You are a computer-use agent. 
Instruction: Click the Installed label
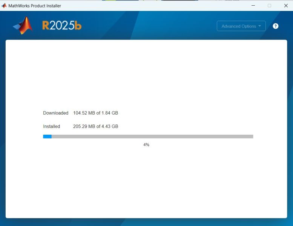click(52, 126)
